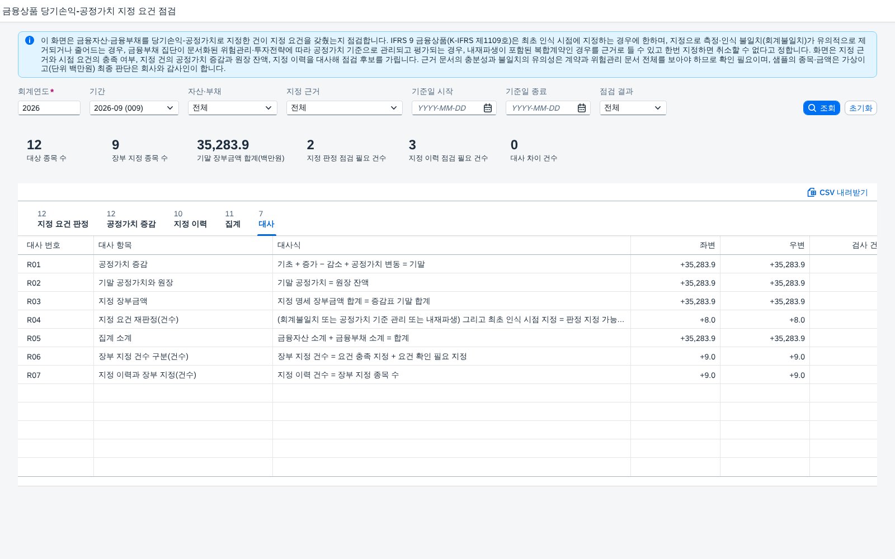This screenshot has height=559, width=895.
Task: Click the 초기화 reset button
Action: pyautogui.click(x=861, y=108)
